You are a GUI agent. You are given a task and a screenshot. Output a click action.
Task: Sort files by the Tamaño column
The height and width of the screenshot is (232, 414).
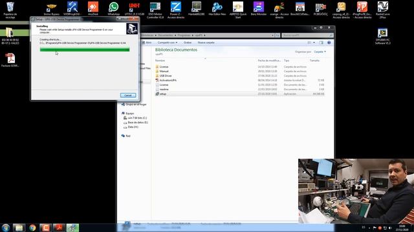click(x=314, y=61)
